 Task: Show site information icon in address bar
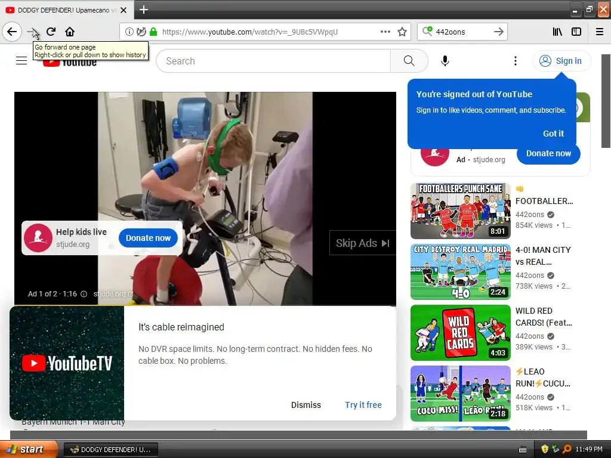click(129, 32)
